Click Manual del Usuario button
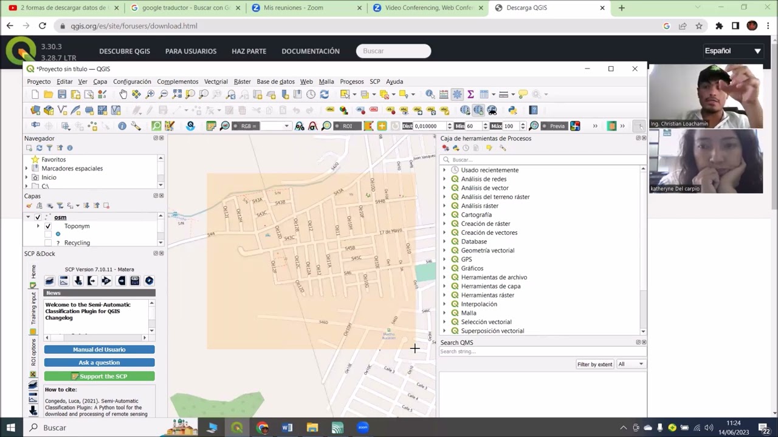The image size is (778, 437). coord(99,350)
